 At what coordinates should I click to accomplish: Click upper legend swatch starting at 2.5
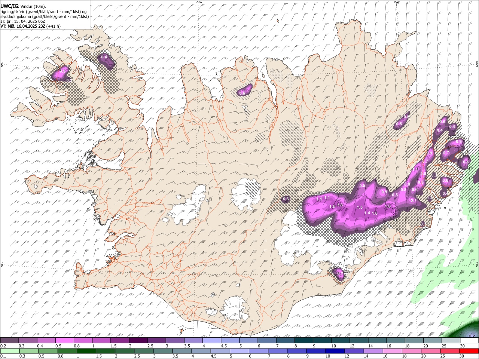click(156, 341)
